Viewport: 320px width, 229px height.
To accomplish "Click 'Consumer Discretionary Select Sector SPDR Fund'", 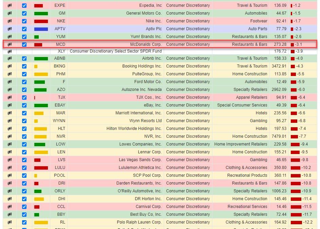I will (x=116, y=51).
